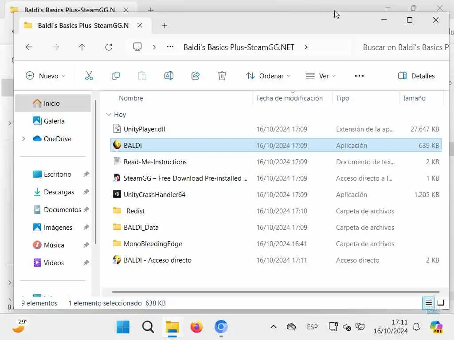Select the UnityPlayer.dll file
Image resolution: width=454 pixels, height=340 pixels.
[276, 129]
